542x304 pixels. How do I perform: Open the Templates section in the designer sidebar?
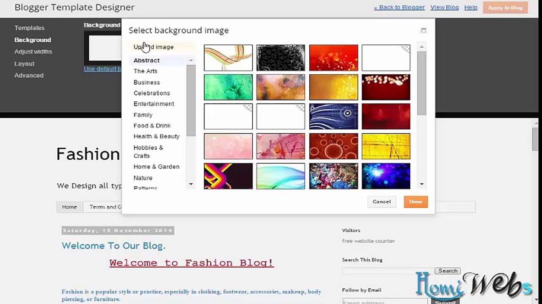click(x=29, y=28)
